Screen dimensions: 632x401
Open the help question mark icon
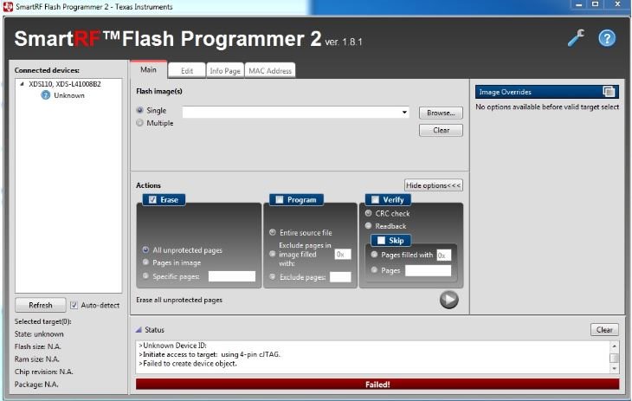pos(607,38)
